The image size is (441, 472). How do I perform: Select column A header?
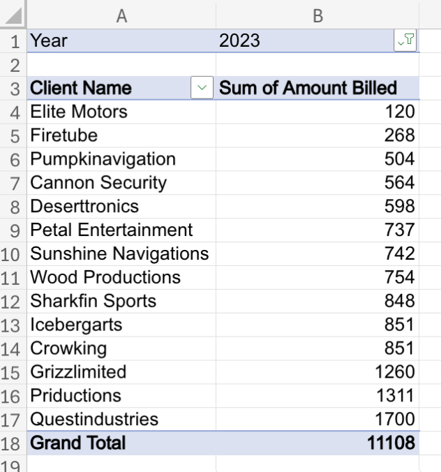click(x=121, y=15)
